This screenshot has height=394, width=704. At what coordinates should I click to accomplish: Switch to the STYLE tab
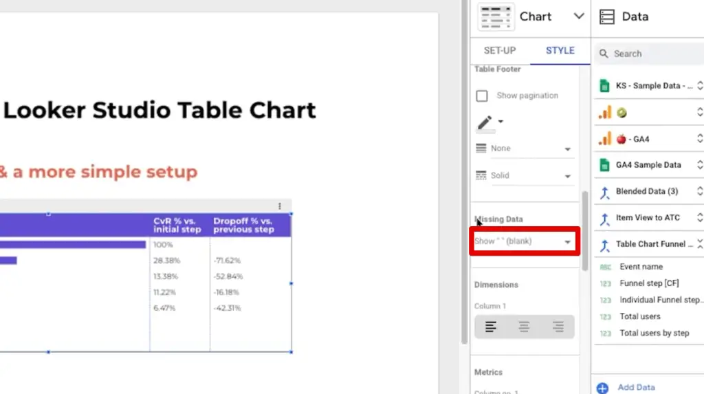(x=560, y=50)
